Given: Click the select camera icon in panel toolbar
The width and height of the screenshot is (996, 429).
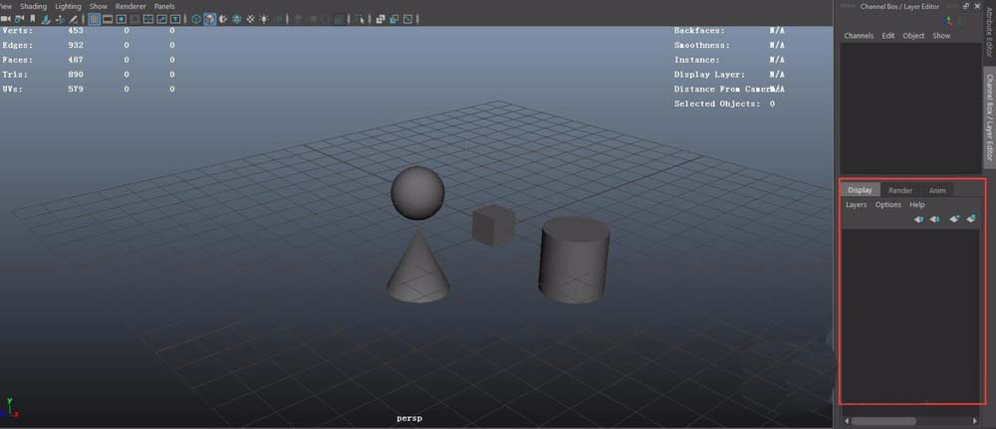Looking at the screenshot, I should [x=5, y=19].
